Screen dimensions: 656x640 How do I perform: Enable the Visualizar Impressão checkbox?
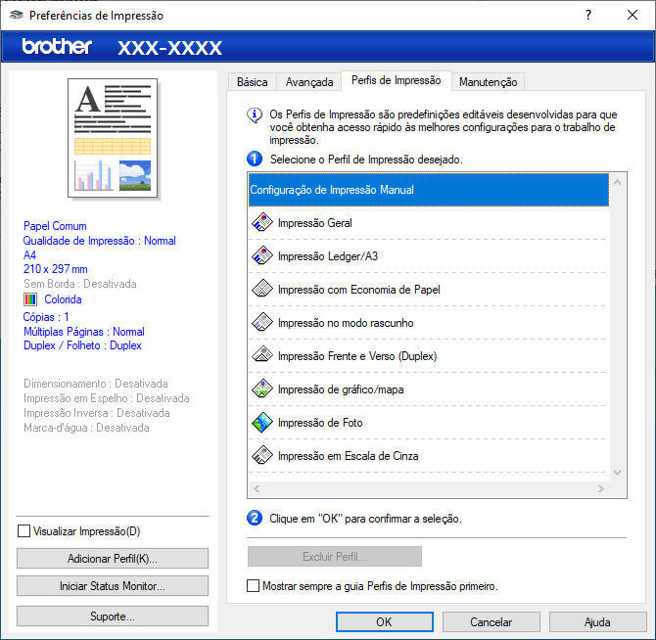[x=24, y=531]
